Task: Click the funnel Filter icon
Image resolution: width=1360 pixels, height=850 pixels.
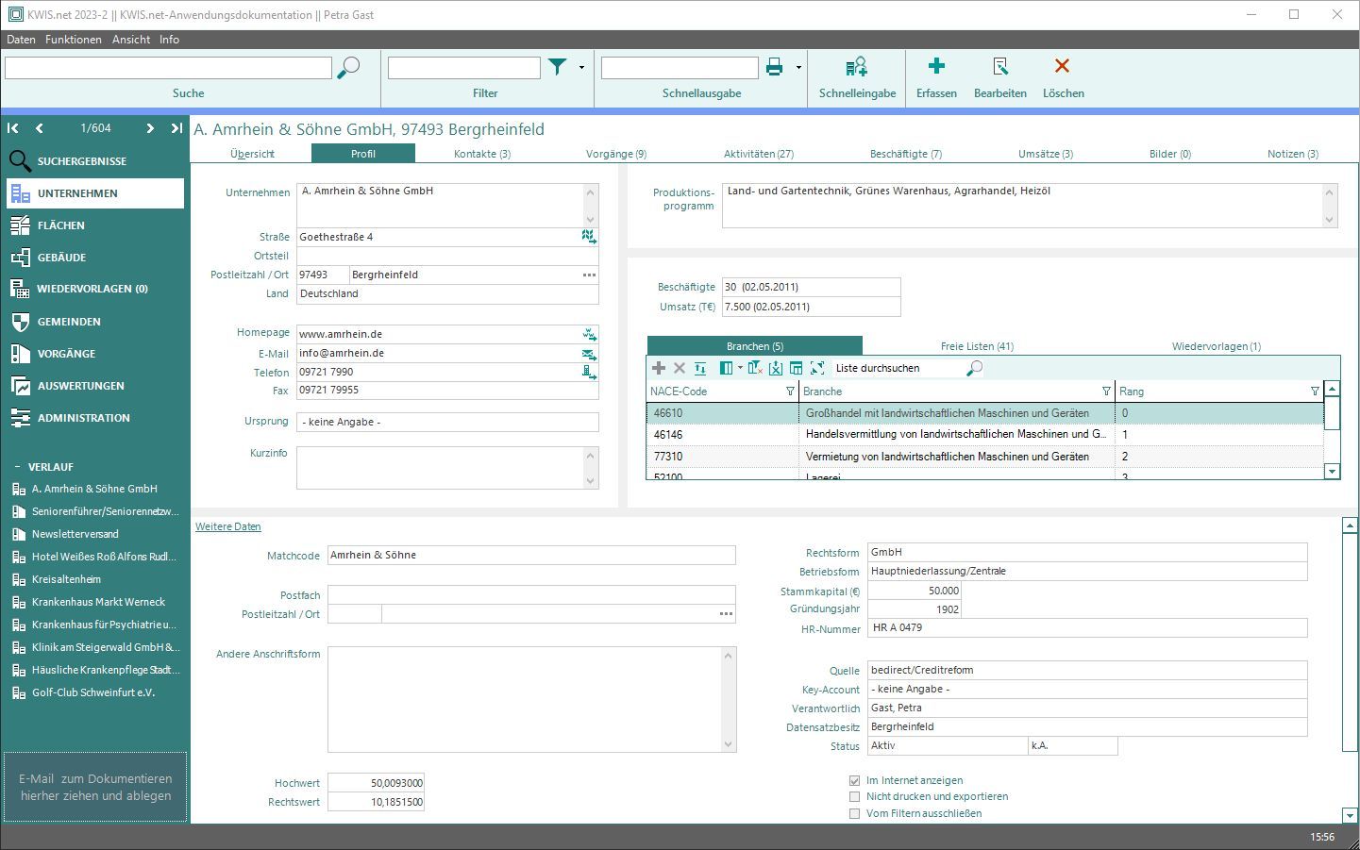Action: [558, 67]
